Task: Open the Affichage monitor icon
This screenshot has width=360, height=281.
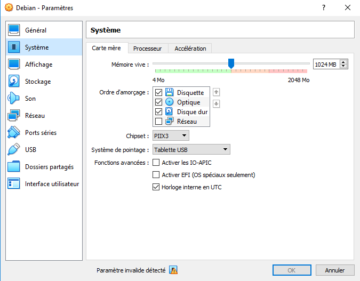Action: [14, 65]
